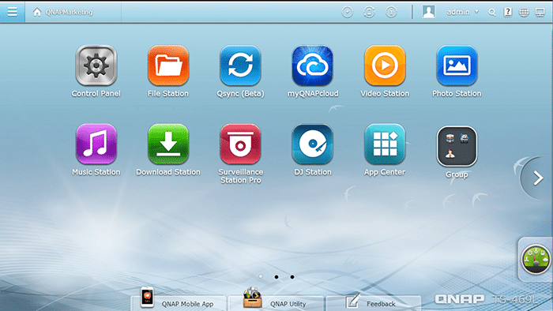Open the App Center

tap(385, 144)
